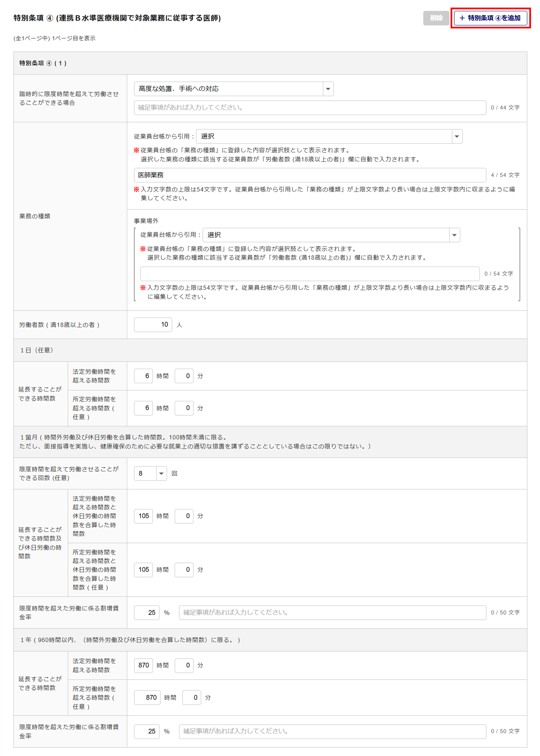Click the 1箇月 所定労働時間 105 hours field

tap(143, 570)
